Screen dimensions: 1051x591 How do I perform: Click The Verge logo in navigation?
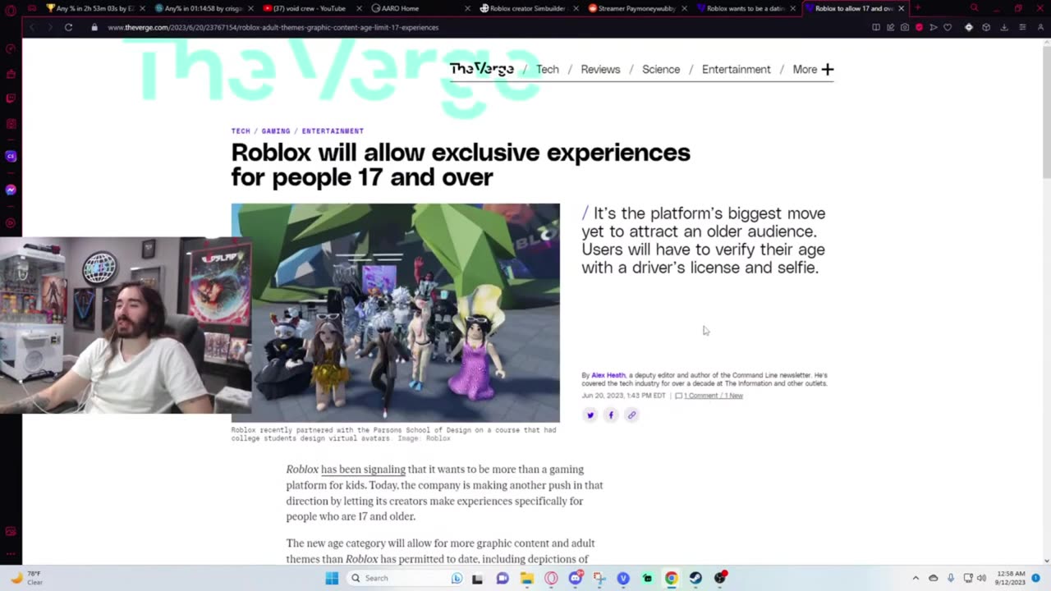click(x=481, y=69)
